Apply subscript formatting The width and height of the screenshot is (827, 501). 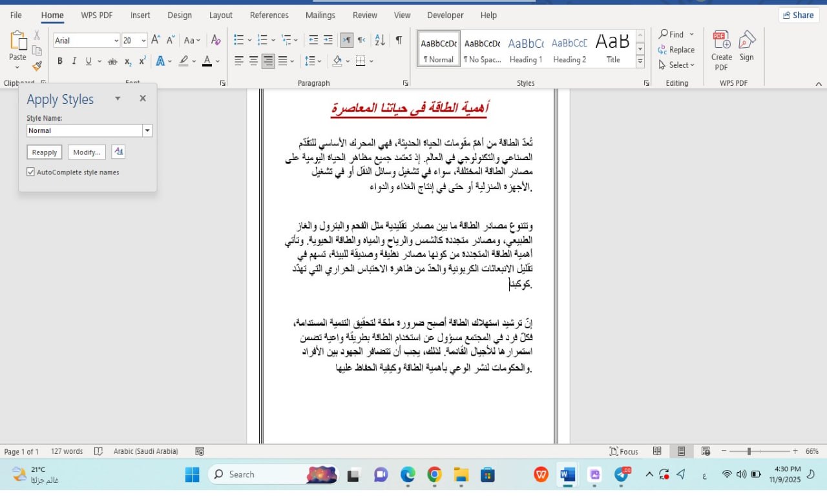click(128, 61)
